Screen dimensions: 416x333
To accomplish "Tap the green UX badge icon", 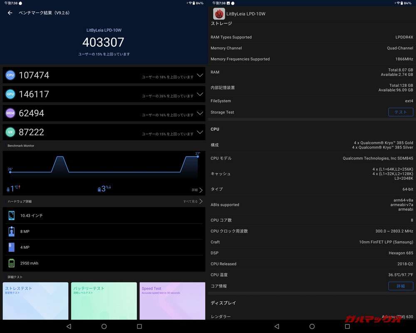I will [x=10, y=132].
